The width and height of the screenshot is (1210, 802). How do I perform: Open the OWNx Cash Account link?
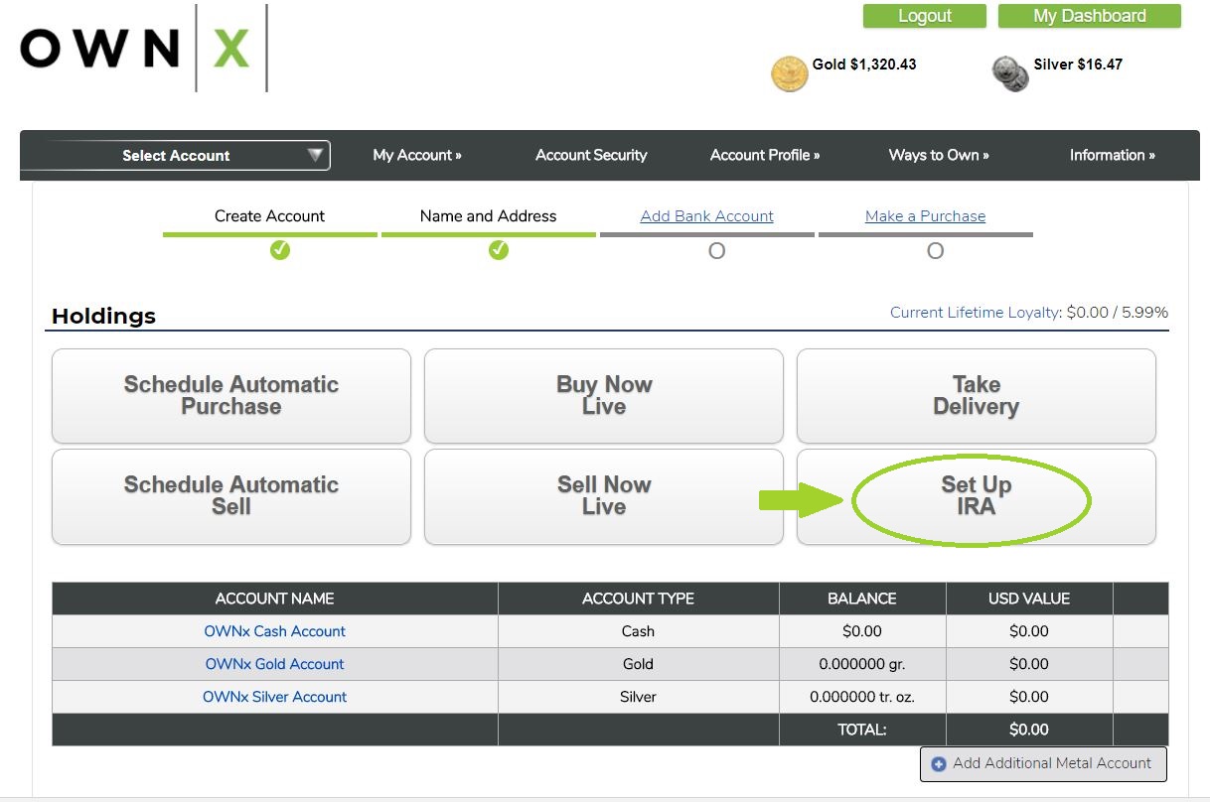(x=275, y=631)
